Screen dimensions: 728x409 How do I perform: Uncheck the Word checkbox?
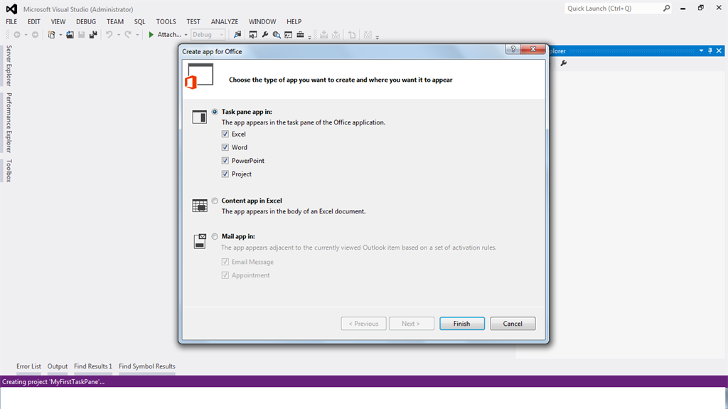[x=225, y=147]
